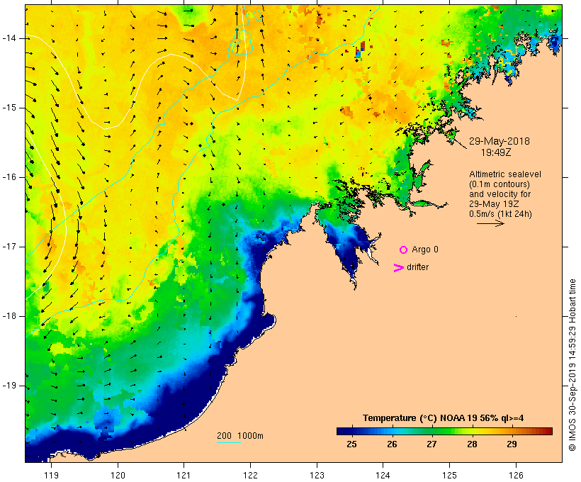Click the longitude label 123
This screenshot has height=482, width=581.
[317, 476]
